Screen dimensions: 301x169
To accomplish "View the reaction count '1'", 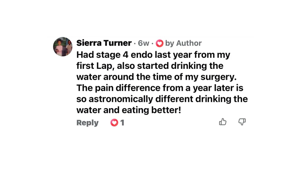I will [x=122, y=123].
